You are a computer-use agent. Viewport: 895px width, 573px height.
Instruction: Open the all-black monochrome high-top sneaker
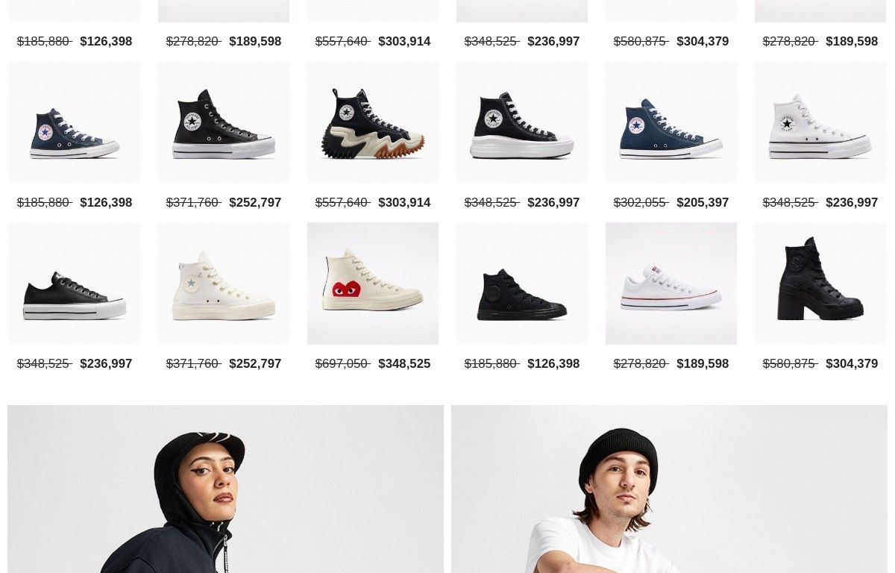522,284
